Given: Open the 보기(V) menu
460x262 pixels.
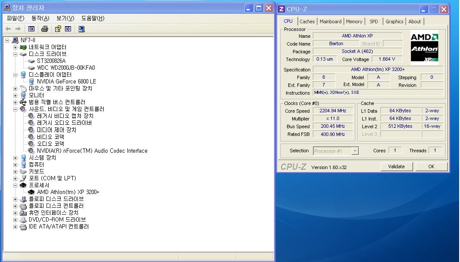Looking at the screenshot, I should click(x=65, y=18).
